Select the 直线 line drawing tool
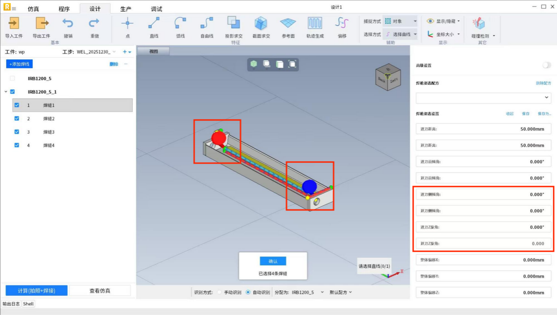 [x=154, y=23]
